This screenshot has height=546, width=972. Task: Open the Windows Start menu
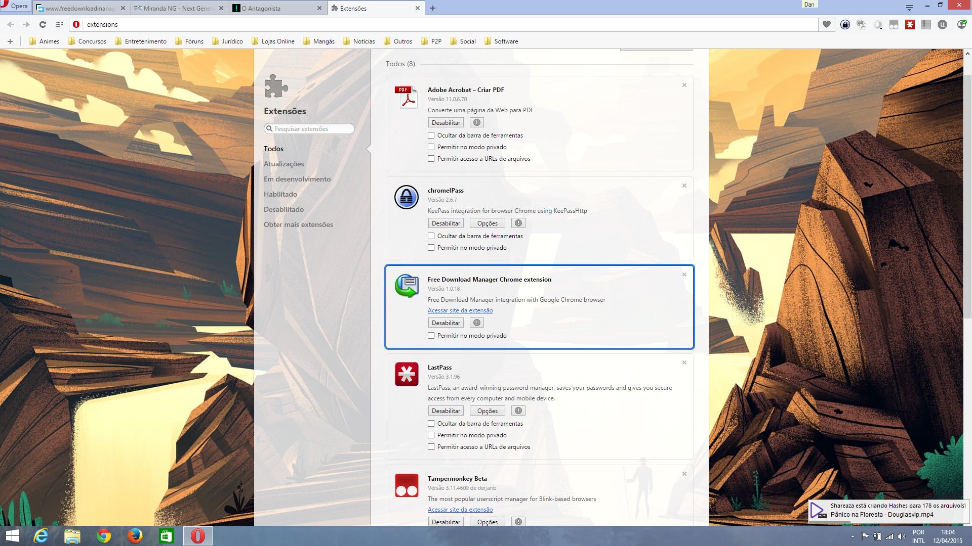[12, 536]
